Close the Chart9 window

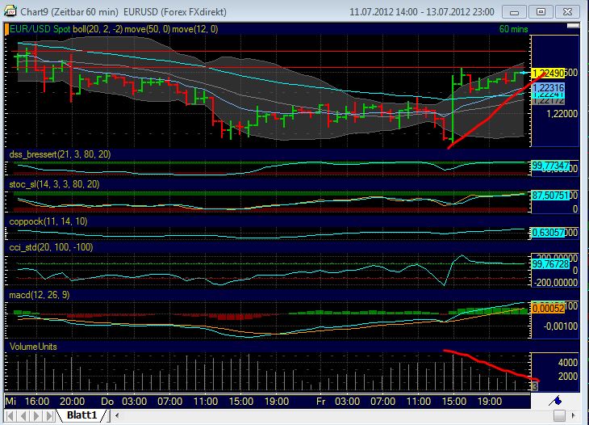point(567,11)
